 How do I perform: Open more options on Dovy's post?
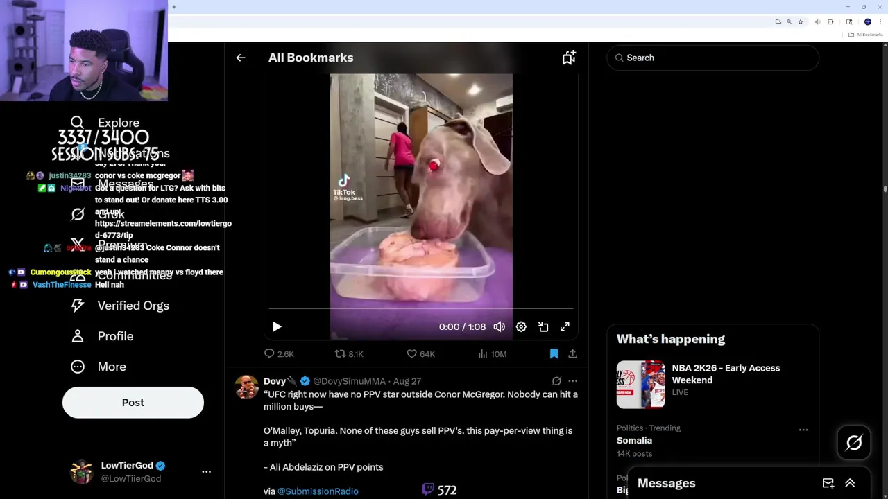coord(572,381)
